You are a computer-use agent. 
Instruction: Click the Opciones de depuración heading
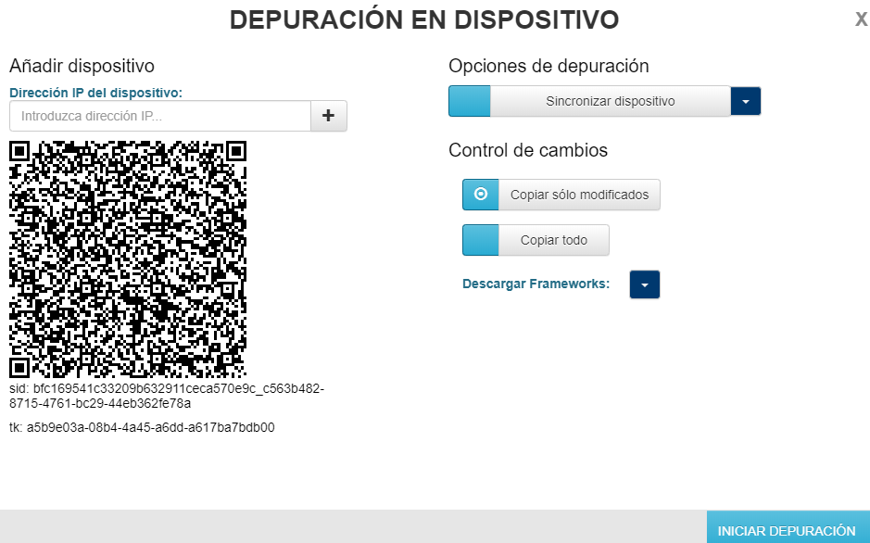tap(548, 66)
